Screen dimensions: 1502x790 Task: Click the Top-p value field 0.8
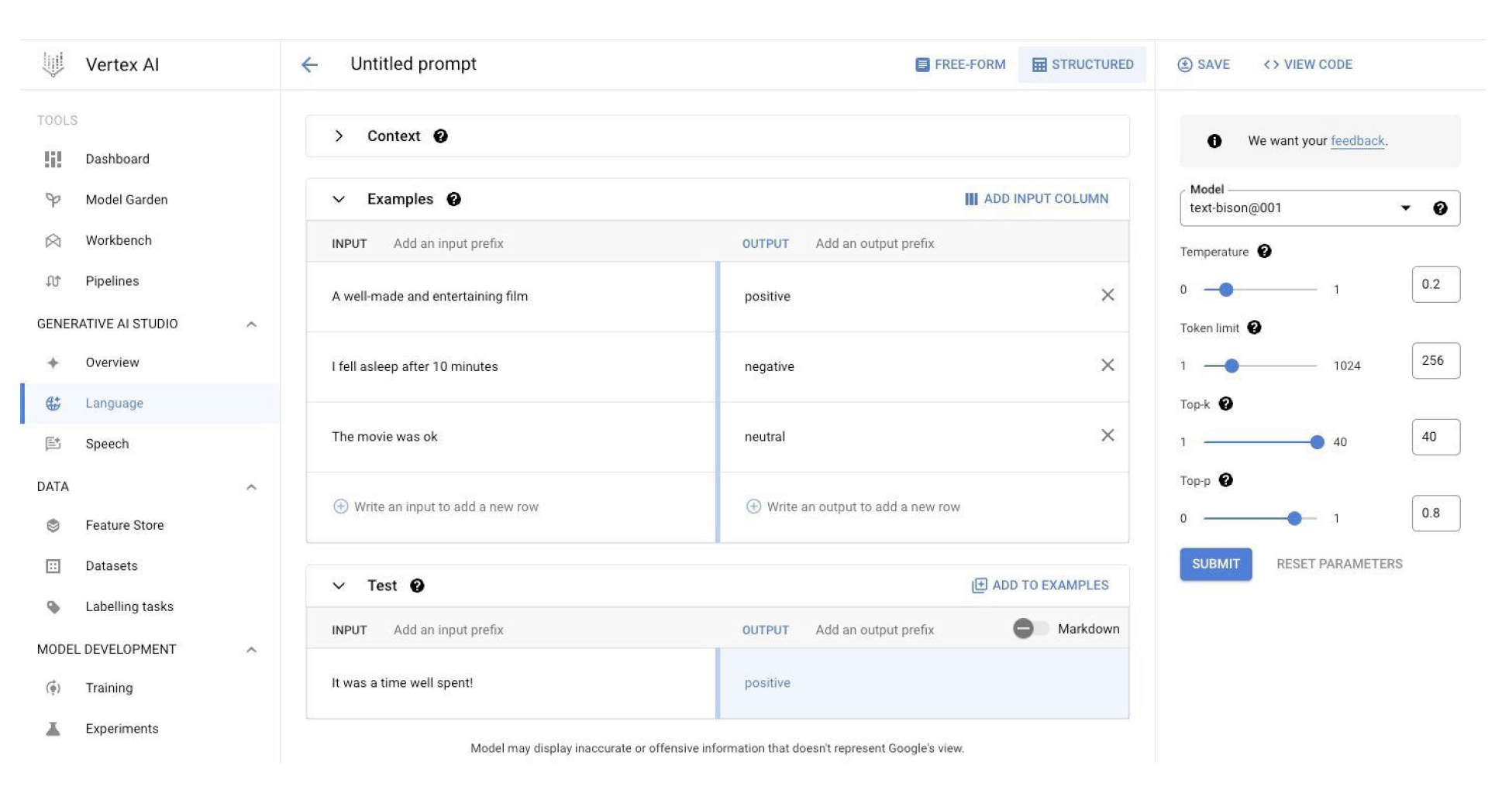(x=1436, y=513)
